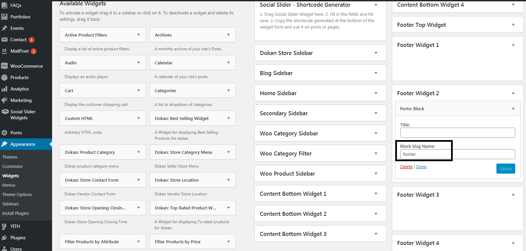Click the Analytics bar chart icon
Viewport: 526px width, 251px height.
pos(4,89)
